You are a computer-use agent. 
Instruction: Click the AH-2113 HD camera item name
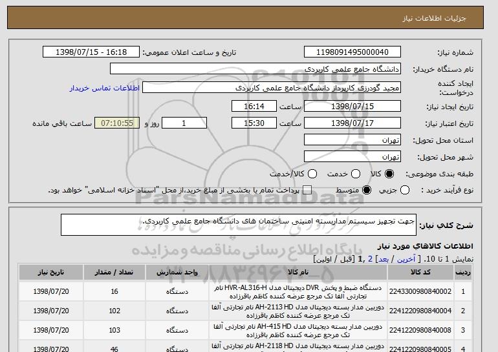click(298, 311)
